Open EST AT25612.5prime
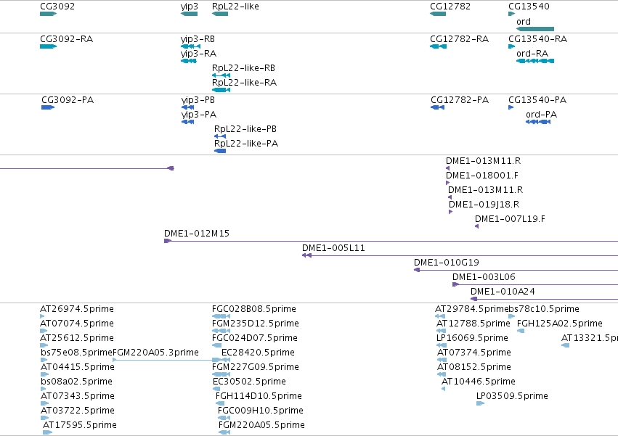The height and width of the screenshot is (436, 618). point(44,345)
